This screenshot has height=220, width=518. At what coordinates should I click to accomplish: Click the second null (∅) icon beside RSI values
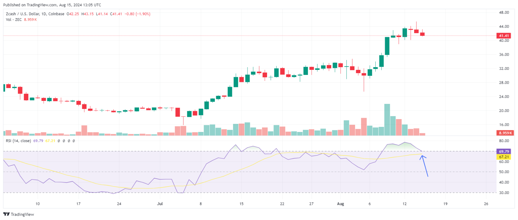point(64,141)
